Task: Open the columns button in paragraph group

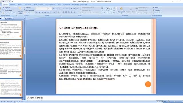Action: click(75, 12)
